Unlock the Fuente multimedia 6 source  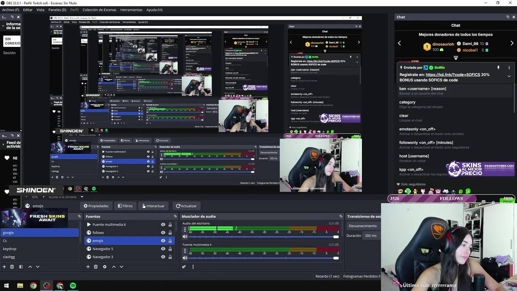(x=170, y=225)
